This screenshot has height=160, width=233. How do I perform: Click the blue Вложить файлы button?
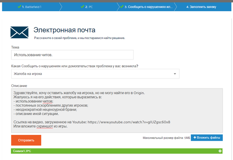coord(207,138)
